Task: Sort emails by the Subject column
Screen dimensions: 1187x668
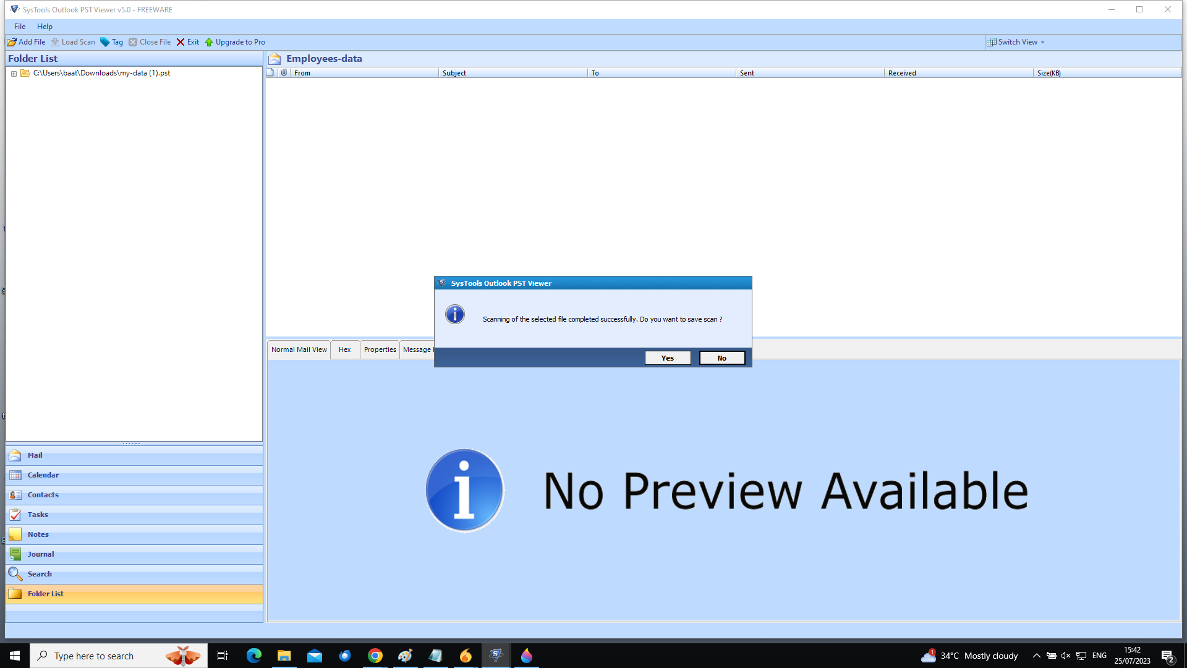Action: [x=513, y=73]
